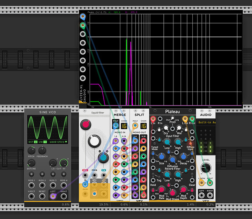Viewport: 252px width, 219px height.
Task: Click the liquid filter teal FM knob
Action: coord(103,158)
